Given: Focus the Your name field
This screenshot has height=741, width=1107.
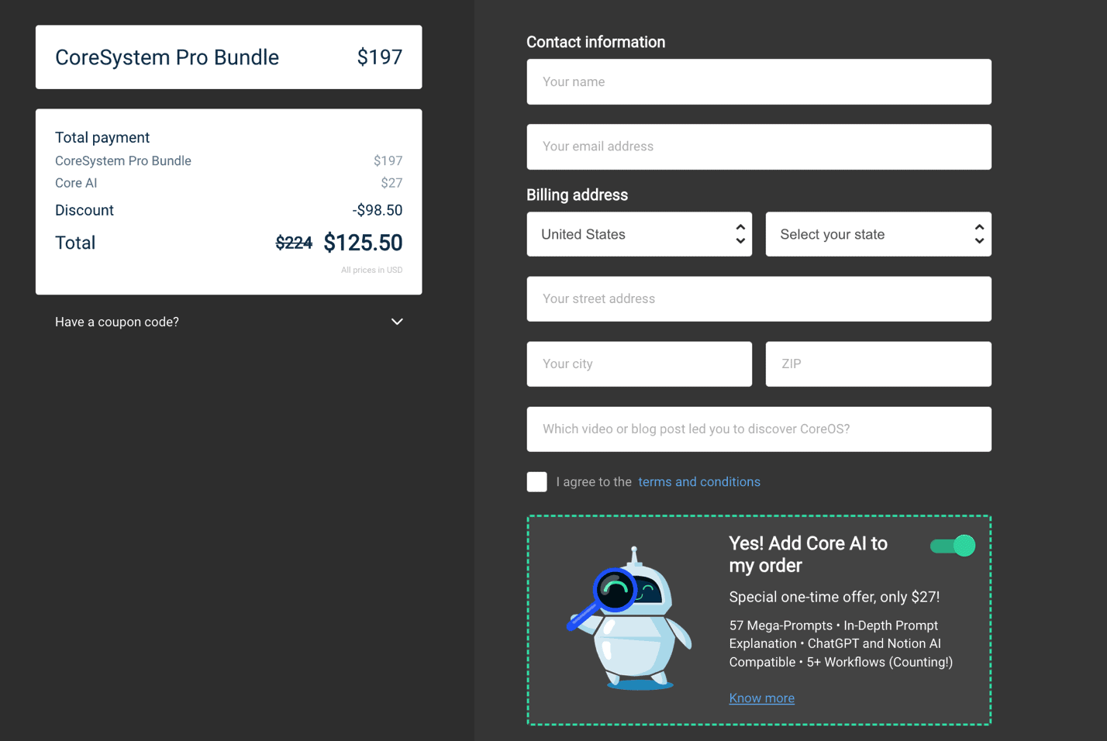Looking at the screenshot, I should [x=758, y=82].
